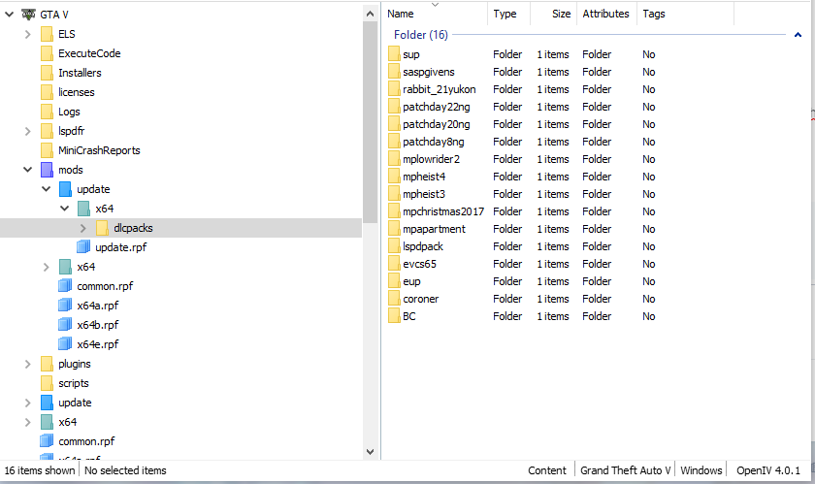
Task: Click the GTA V root icon in tree
Action: point(28,15)
